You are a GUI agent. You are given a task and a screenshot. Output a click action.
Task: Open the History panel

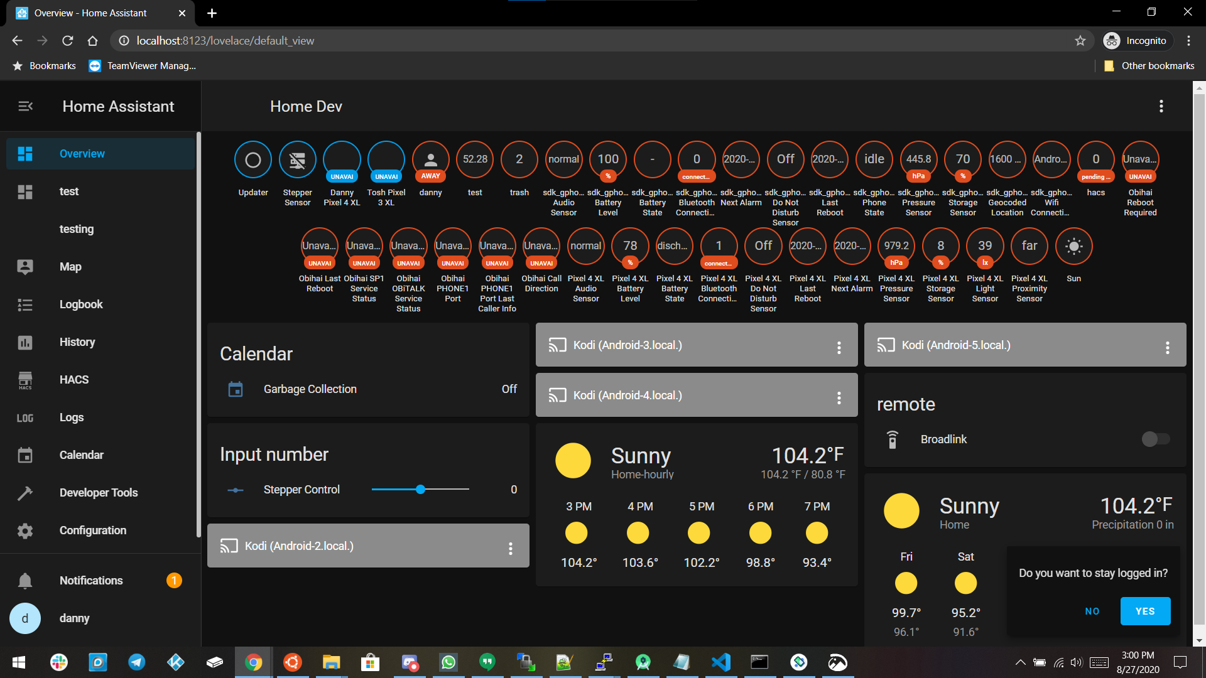(77, 342)
